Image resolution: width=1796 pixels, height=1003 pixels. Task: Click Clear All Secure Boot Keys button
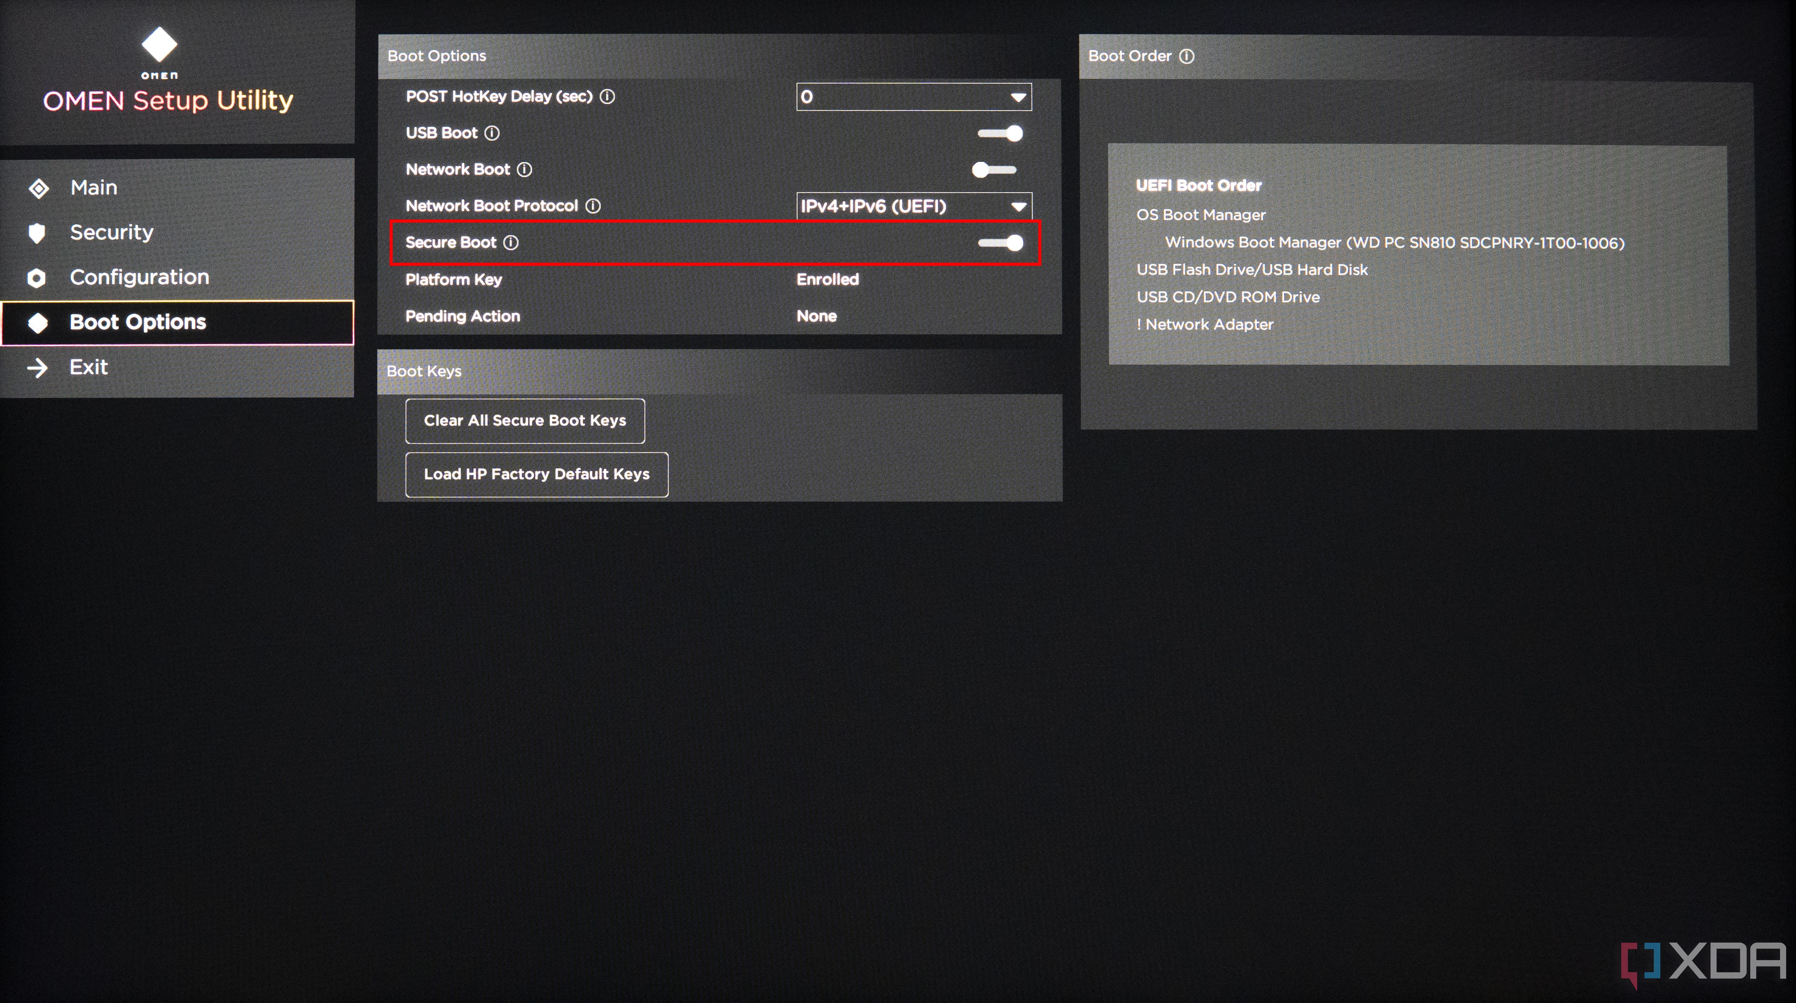[524, 421]
